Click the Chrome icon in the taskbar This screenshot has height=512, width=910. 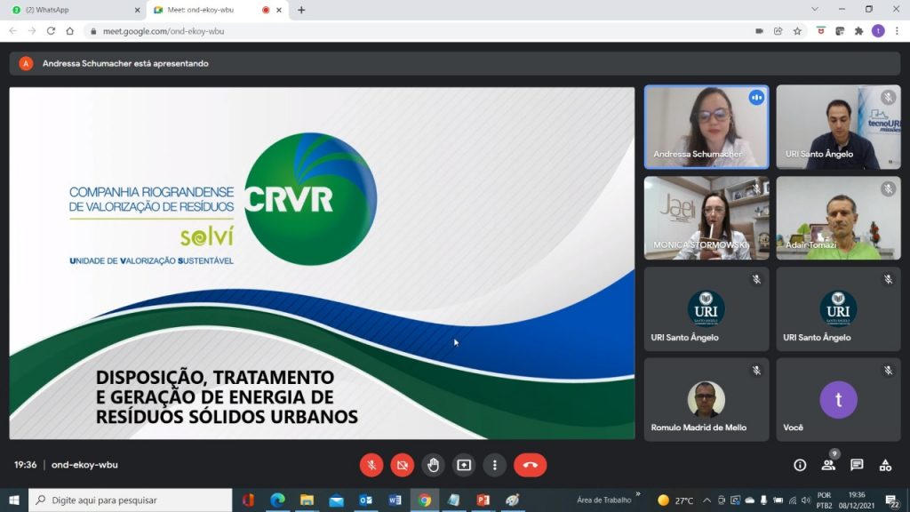425,500
